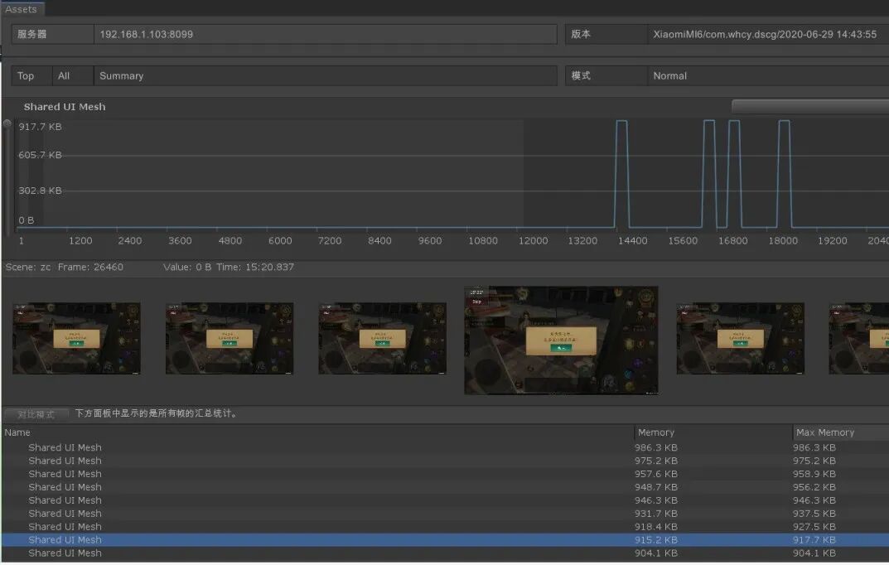Click the 对比模式 compare mode button

pos(36,413)
